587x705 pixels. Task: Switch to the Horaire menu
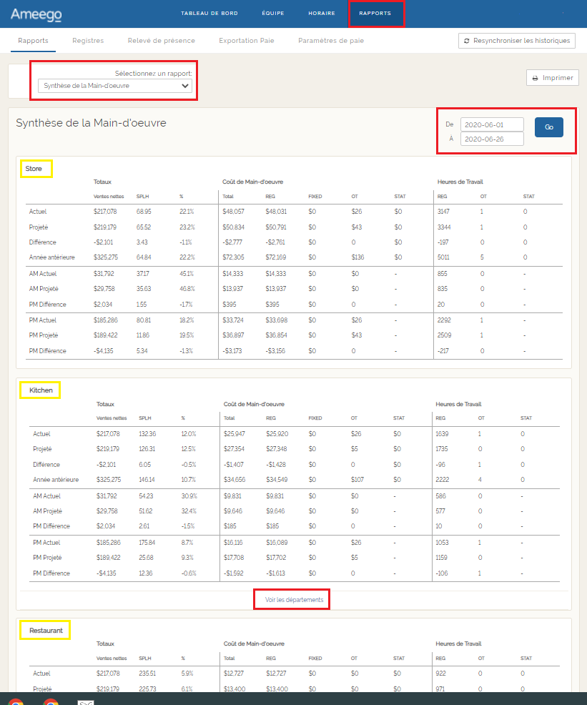pyautogui.click(x=321, y=14)
